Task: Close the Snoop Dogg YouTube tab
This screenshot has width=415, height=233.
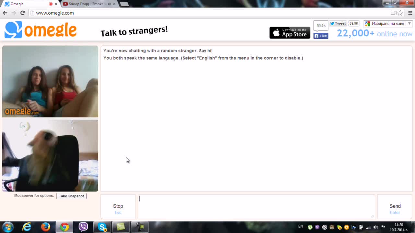Action: click(114, 4)
